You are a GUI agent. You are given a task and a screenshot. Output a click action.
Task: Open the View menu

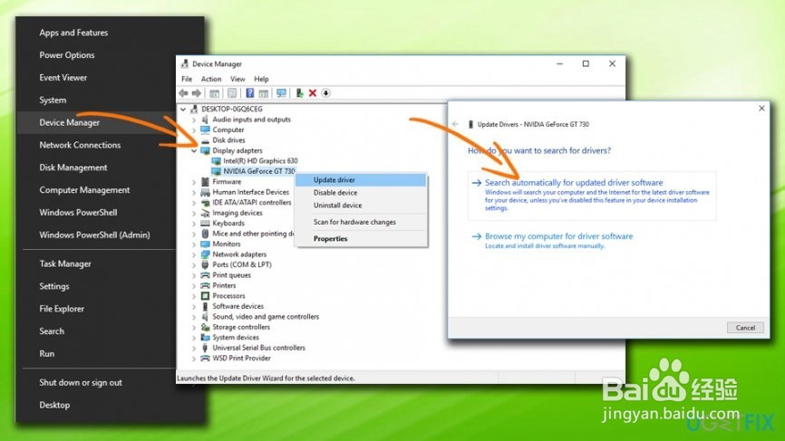coord(237,79)
